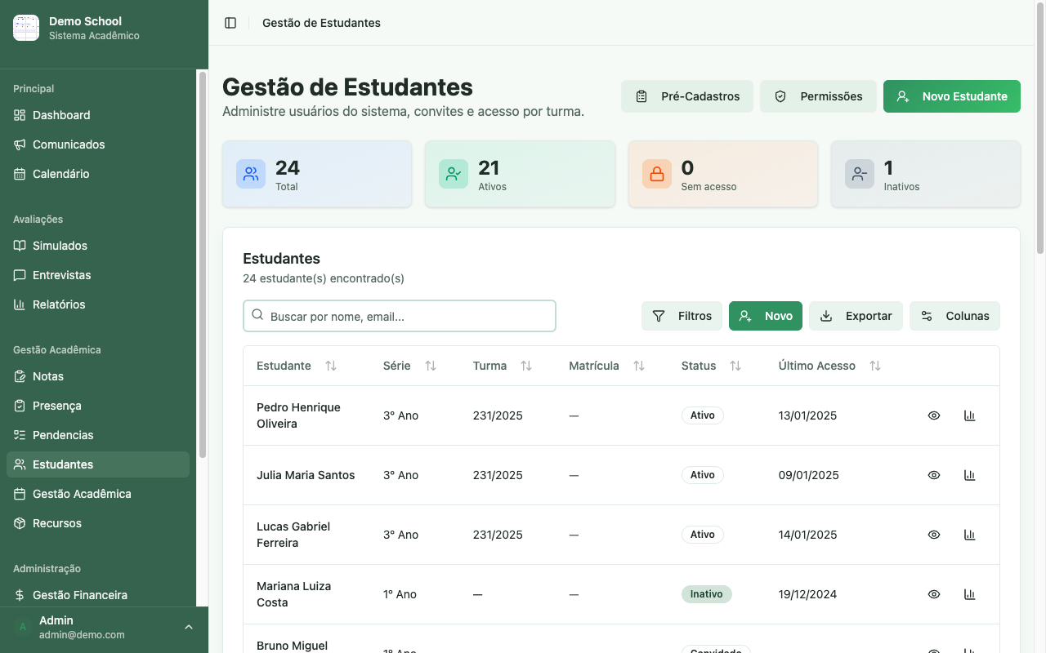Sort by Estudante column
This screenshot has height=653, width=1046.
click(x=331, y=366)
